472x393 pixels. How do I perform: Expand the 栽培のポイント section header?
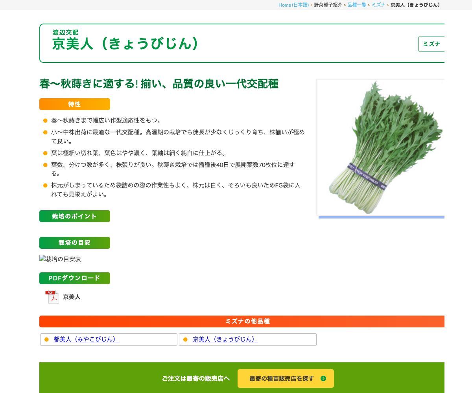pyautogui.click(x=75, y=216)
